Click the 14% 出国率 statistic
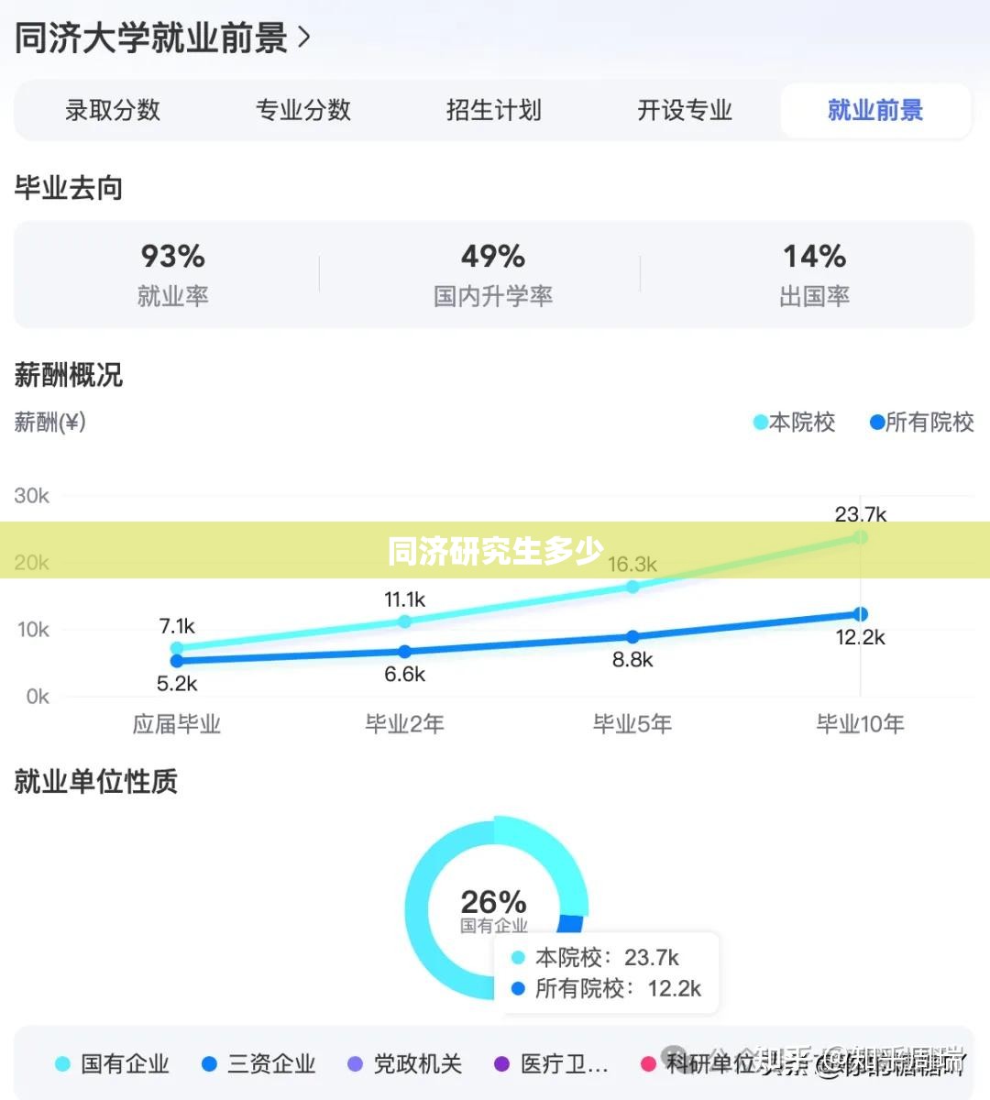This screenshot has height=1100, width=990. (814, 274)
